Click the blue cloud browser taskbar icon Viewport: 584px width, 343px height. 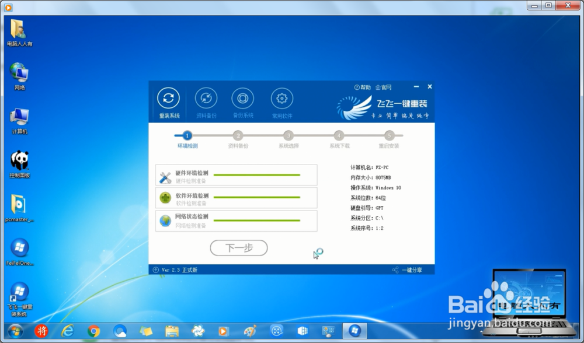(120, 331)
